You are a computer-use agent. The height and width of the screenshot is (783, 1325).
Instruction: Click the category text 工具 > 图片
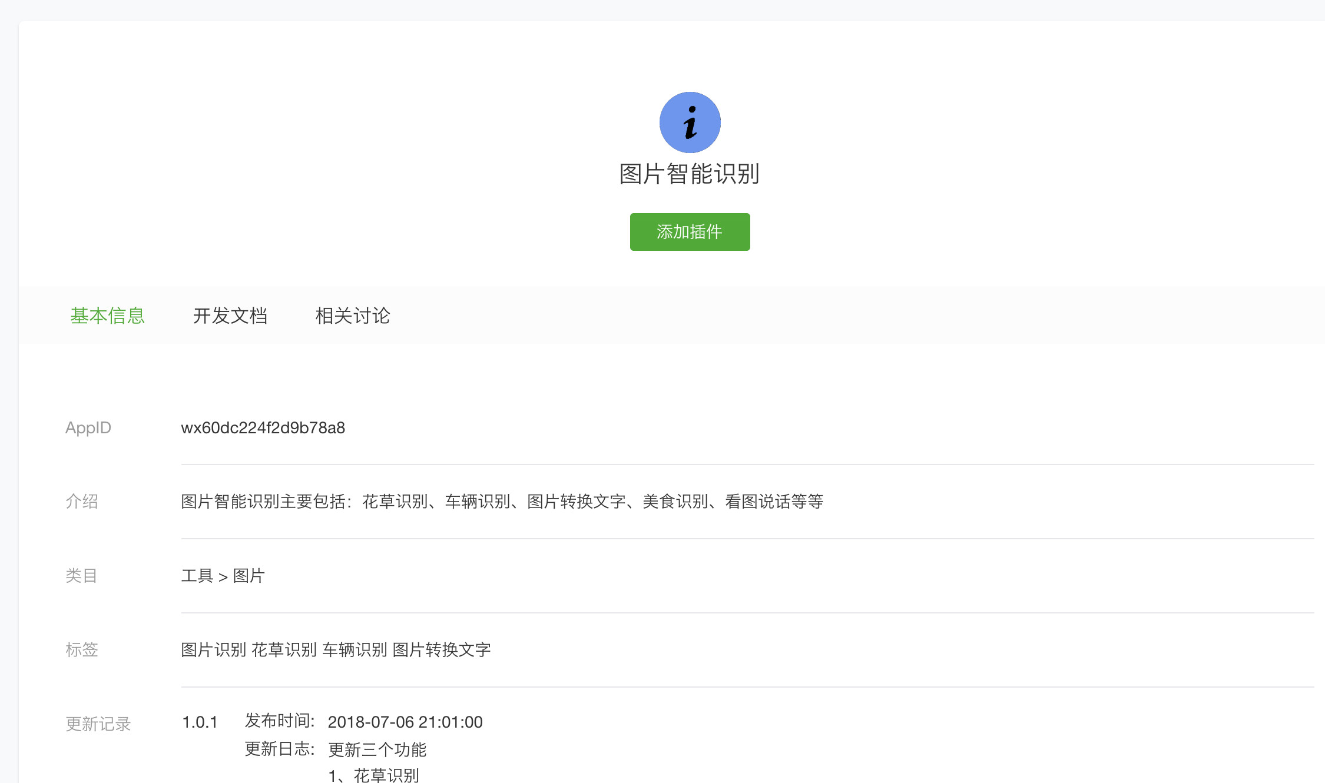click(223, 576)
